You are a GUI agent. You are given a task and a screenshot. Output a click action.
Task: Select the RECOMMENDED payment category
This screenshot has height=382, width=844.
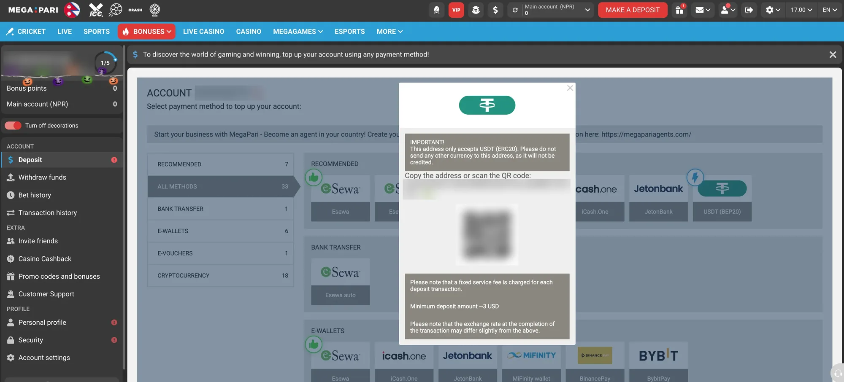(x=220, y=164)
